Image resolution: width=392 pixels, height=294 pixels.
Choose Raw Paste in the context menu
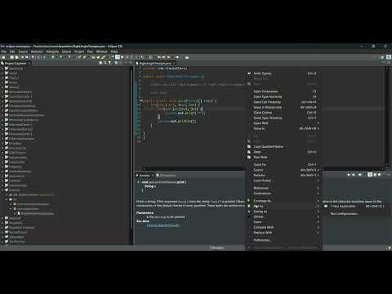click(283, 158)
